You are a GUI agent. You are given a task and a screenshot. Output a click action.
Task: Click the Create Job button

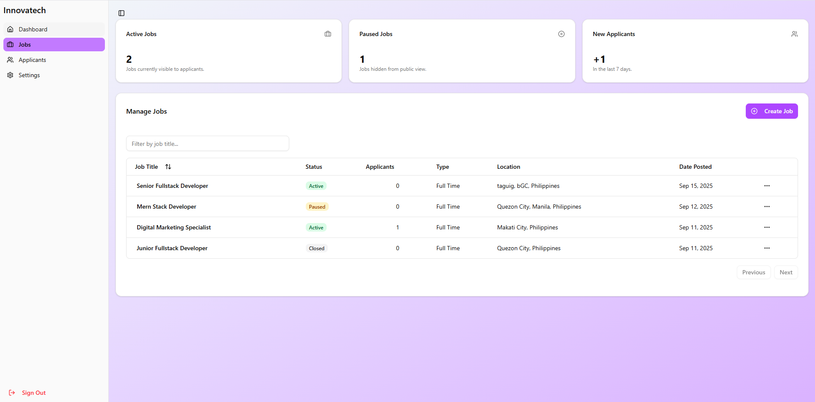772,111
